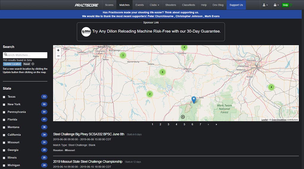Expand the user account dropdown
Image resolution: width=304 pixels, height=169 pixels.
click(x=265, y=5)
